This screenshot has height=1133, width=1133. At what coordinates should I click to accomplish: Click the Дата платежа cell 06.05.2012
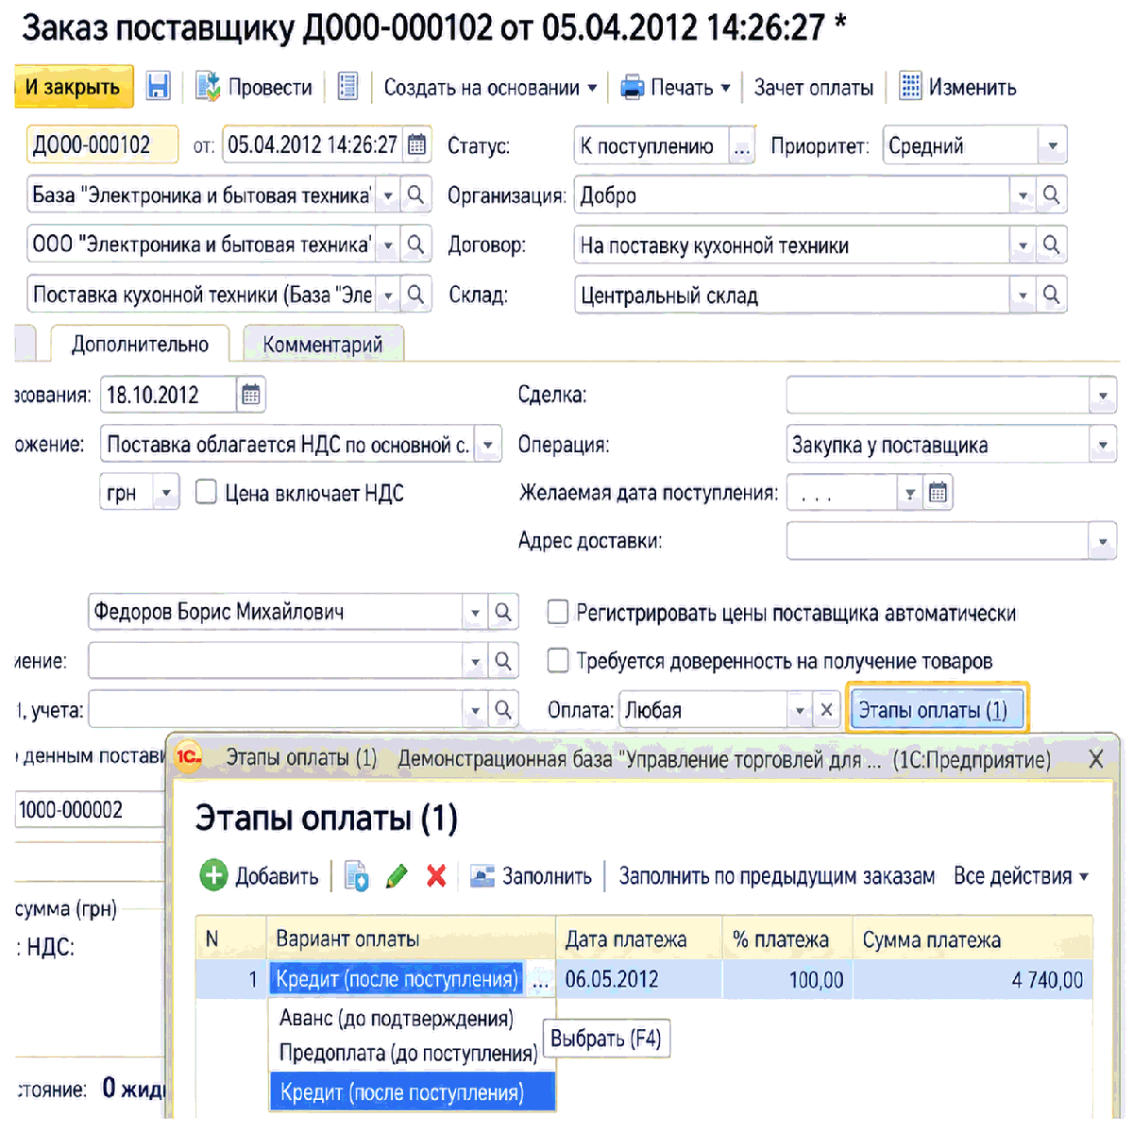(x=639, y=979)
